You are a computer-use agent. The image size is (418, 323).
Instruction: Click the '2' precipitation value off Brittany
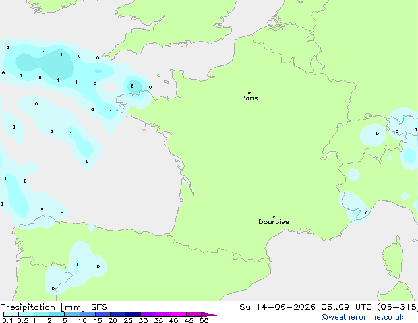click(x=132, y=86)
